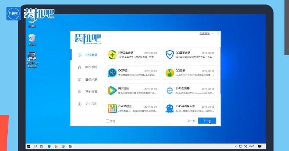Click the 2345浏览器 browser icon
The image size is (289, 151).
coord(170,91)
